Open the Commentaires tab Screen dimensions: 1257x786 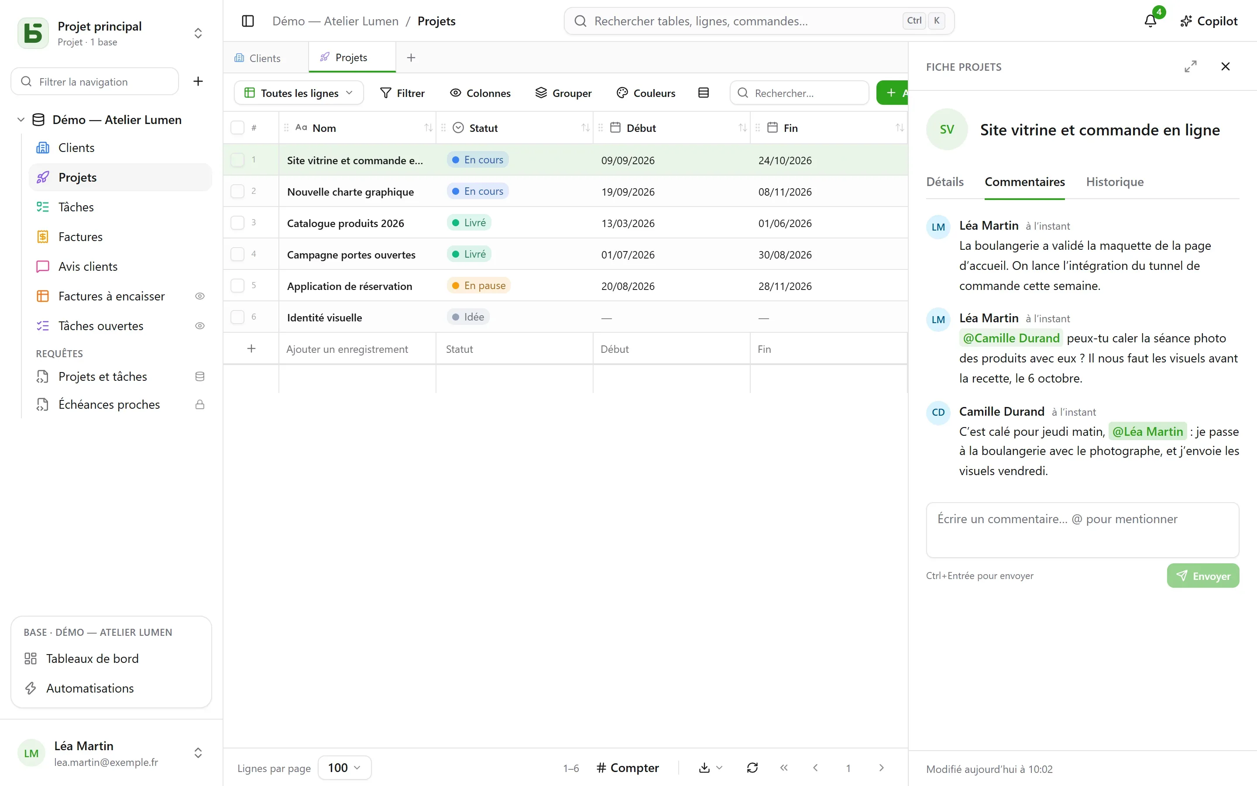coord(1024,182)
